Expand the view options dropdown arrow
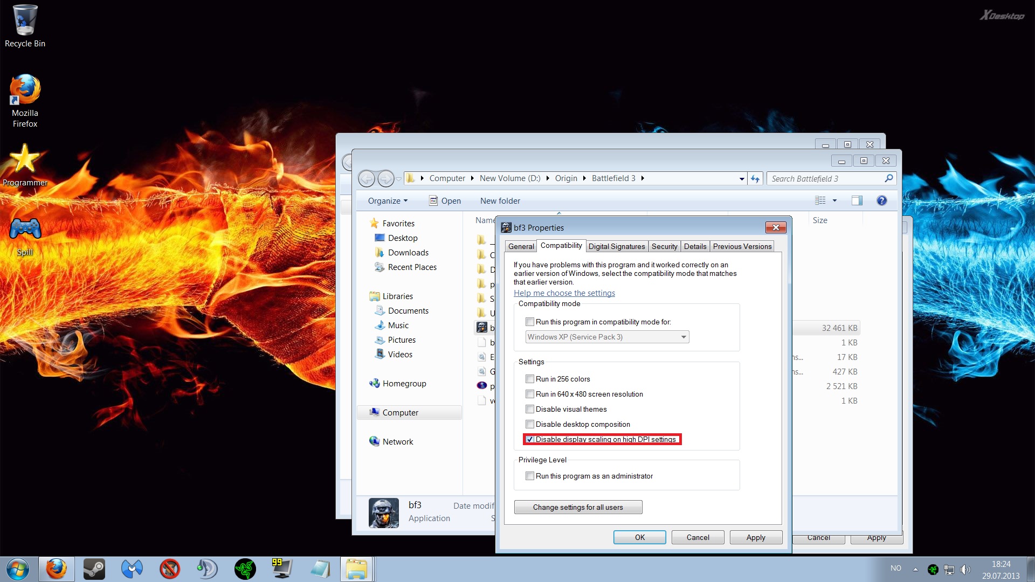This screenshot has height=582, width=1035. (834, 200)
